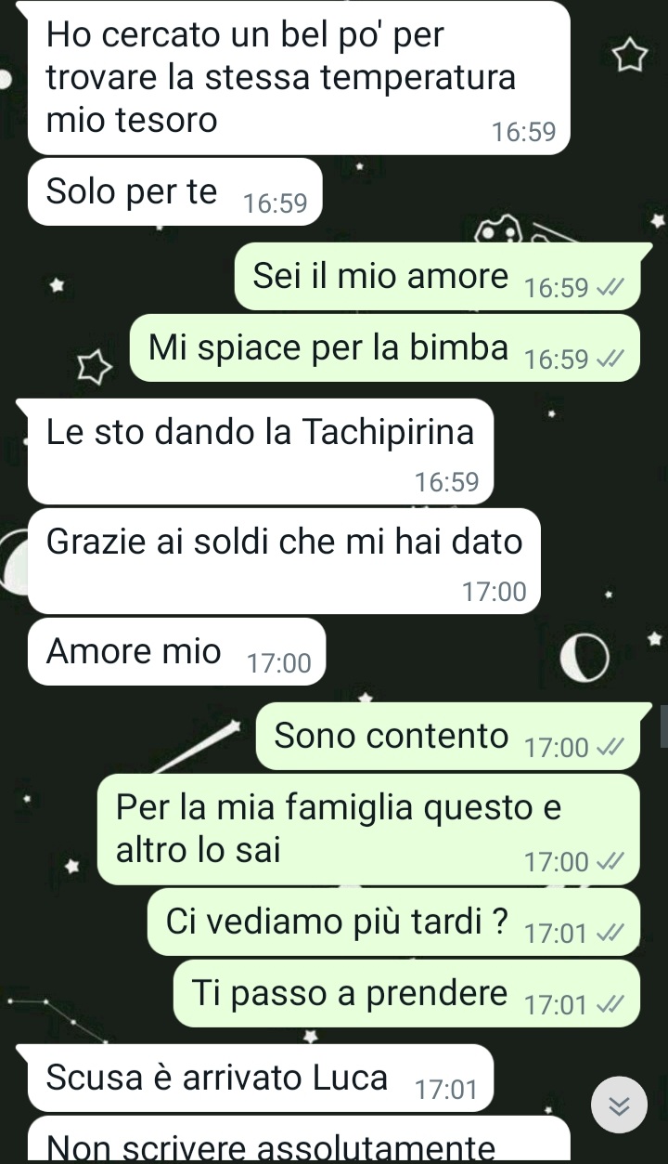This screenshot has height=1164, width=668.
Task: Select the "Le sto dando la Tachipirina" message
Action: point(261,451)
